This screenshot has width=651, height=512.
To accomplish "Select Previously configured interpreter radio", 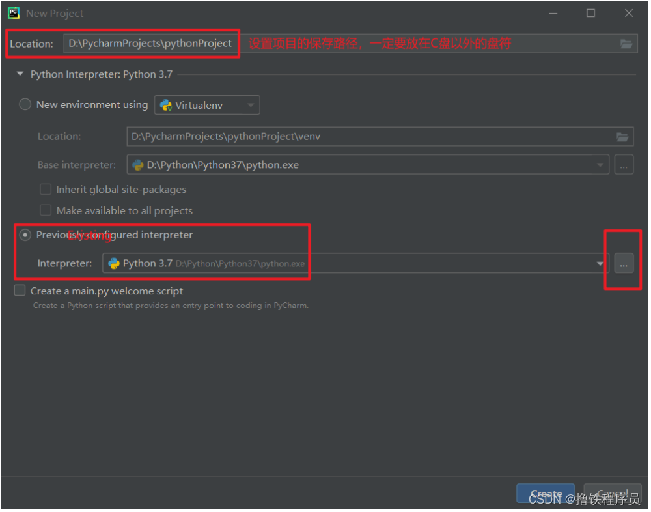I will click(25, 236).
